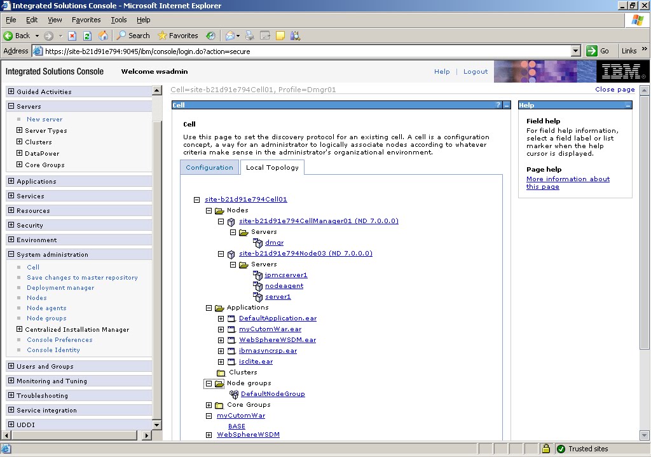This screenshot has width=651, height=457.
Task: Collapse the System administration section
Action: (11, 254)
